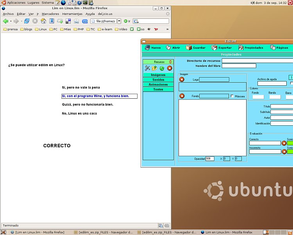
Task: Open the back history dropdown arrow
Action: 11,21
